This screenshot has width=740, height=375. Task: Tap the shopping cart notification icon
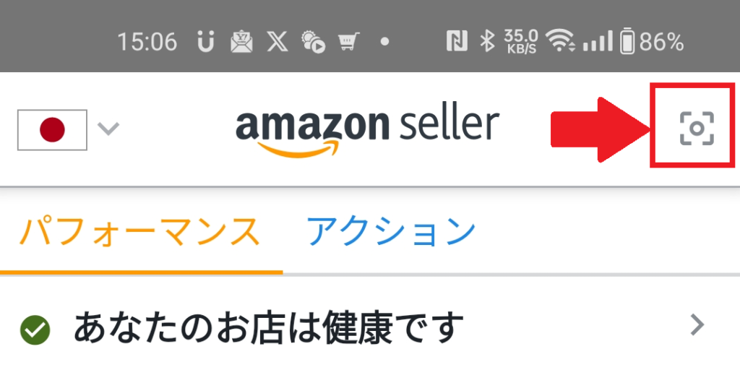pyautogui.click(x=349, y=42)
